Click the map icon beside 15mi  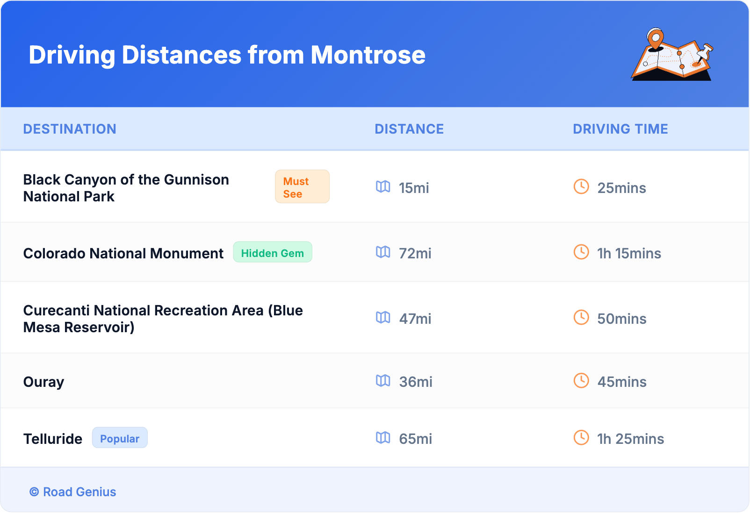[x=383, y=187]
